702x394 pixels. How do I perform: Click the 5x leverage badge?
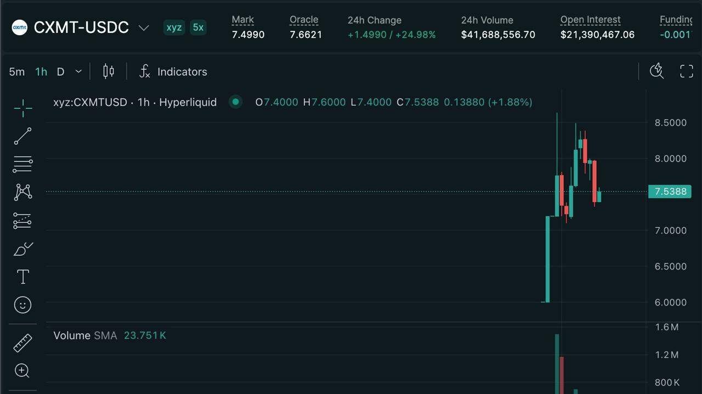point(198,27)
